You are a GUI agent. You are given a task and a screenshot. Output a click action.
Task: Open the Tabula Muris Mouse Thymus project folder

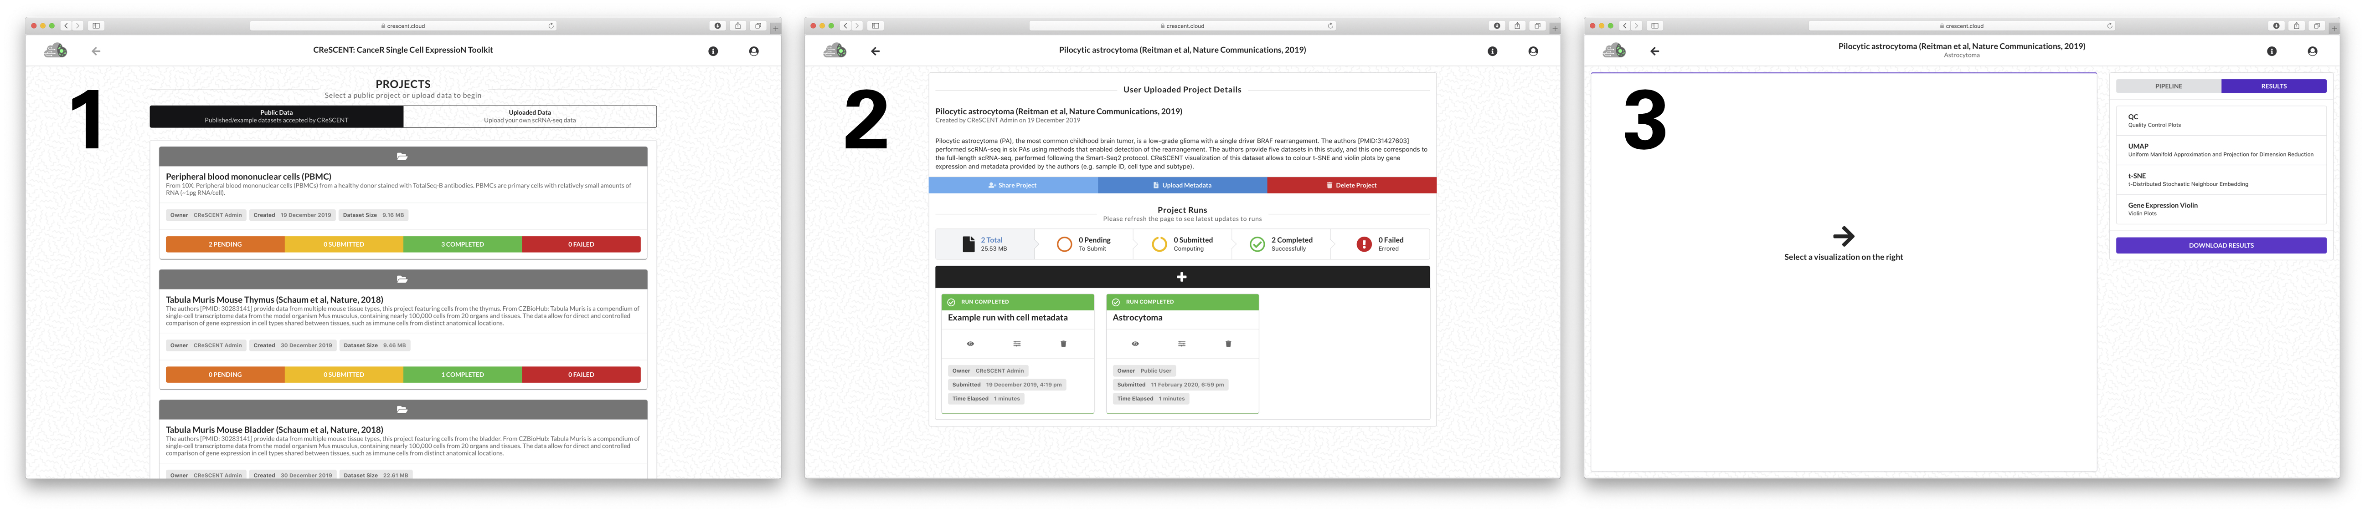coord(403,279)
